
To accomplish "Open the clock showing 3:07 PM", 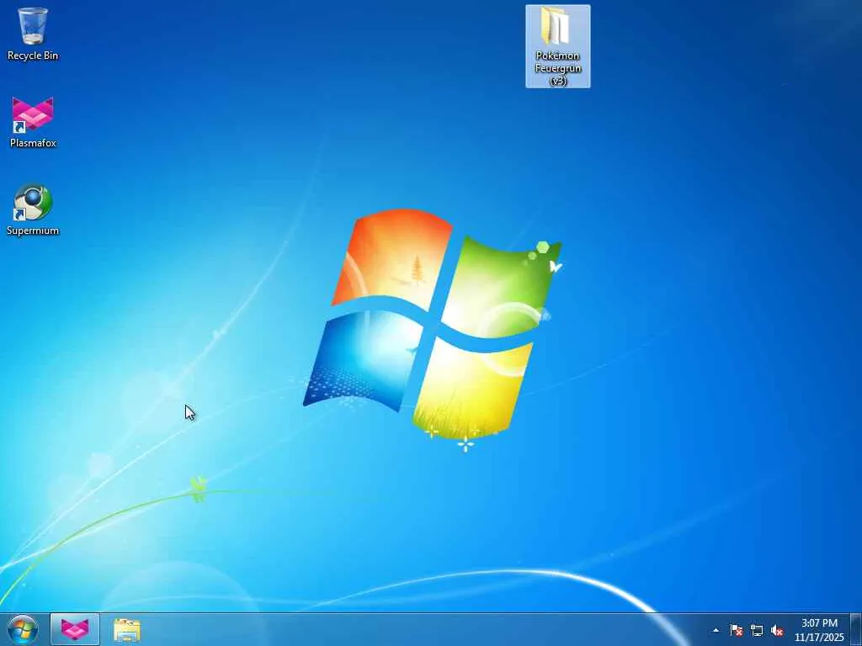I will [x=819, y=630].
